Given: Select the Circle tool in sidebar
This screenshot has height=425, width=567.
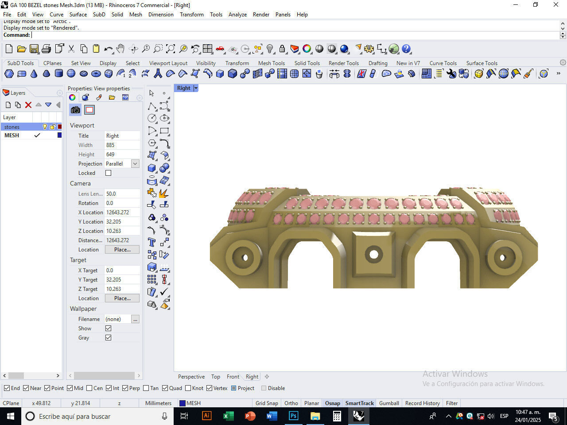Looking at the screenshot, I should pos(152,118).
